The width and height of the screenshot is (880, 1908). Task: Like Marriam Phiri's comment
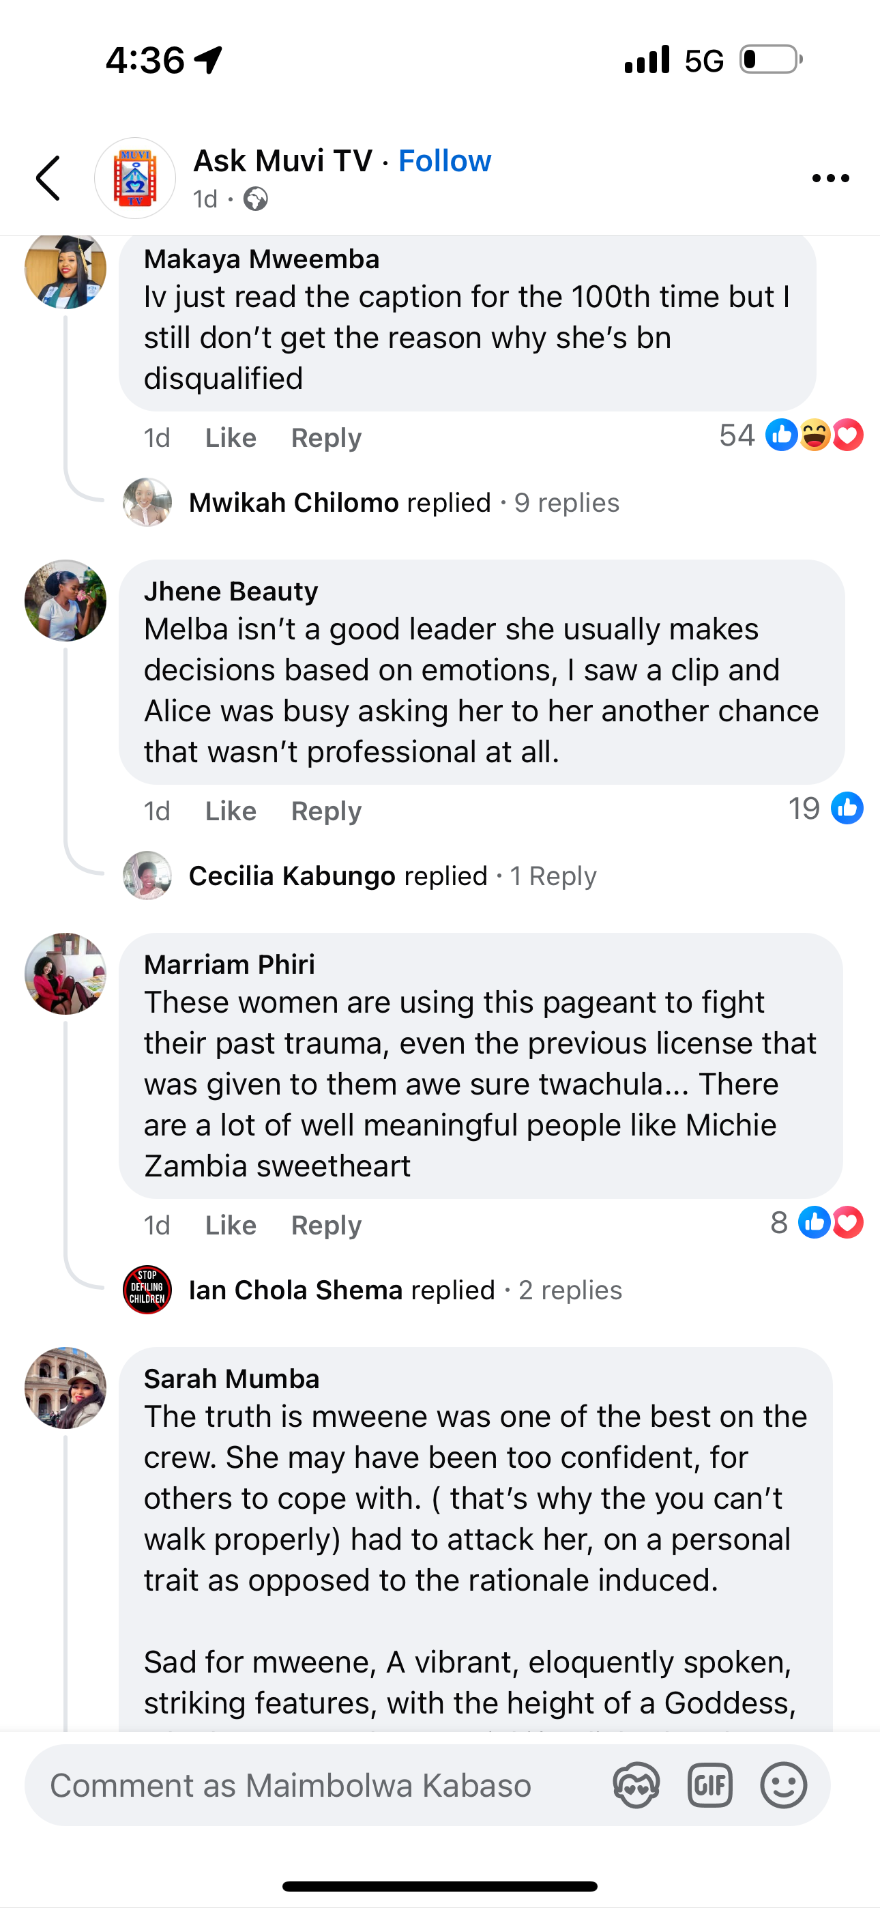[231, 1225]
